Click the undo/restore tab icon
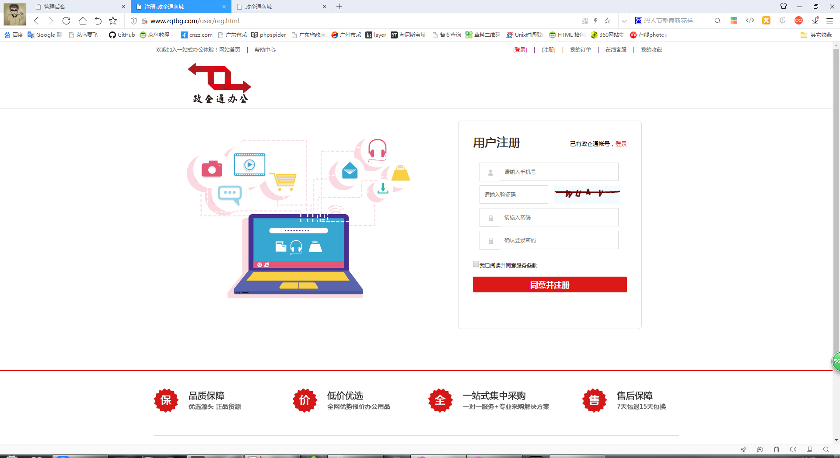This screenshot has height=458, width=840. pyautogui.click(x=98, y=21)
